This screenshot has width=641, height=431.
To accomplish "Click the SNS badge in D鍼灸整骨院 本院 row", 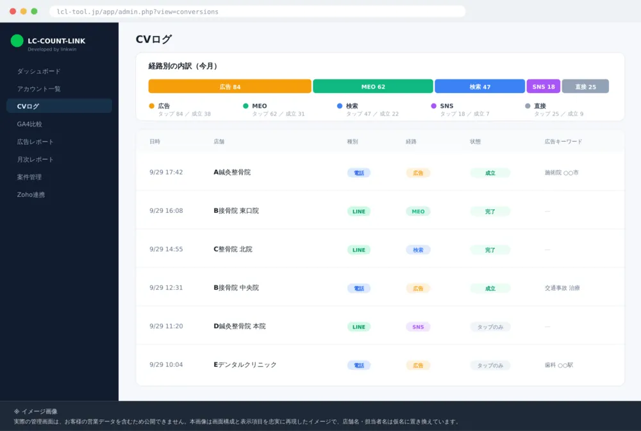I will (418, 326).
